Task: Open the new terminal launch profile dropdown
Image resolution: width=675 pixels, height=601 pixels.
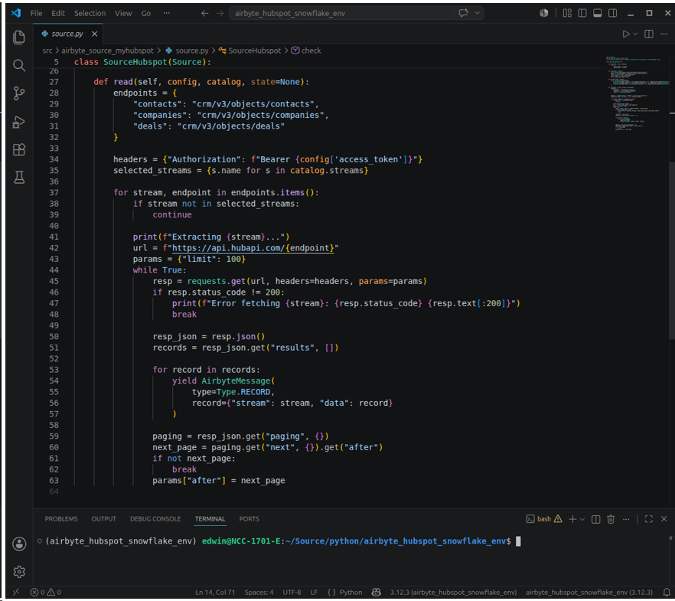Action: click(x=582, y=519)
